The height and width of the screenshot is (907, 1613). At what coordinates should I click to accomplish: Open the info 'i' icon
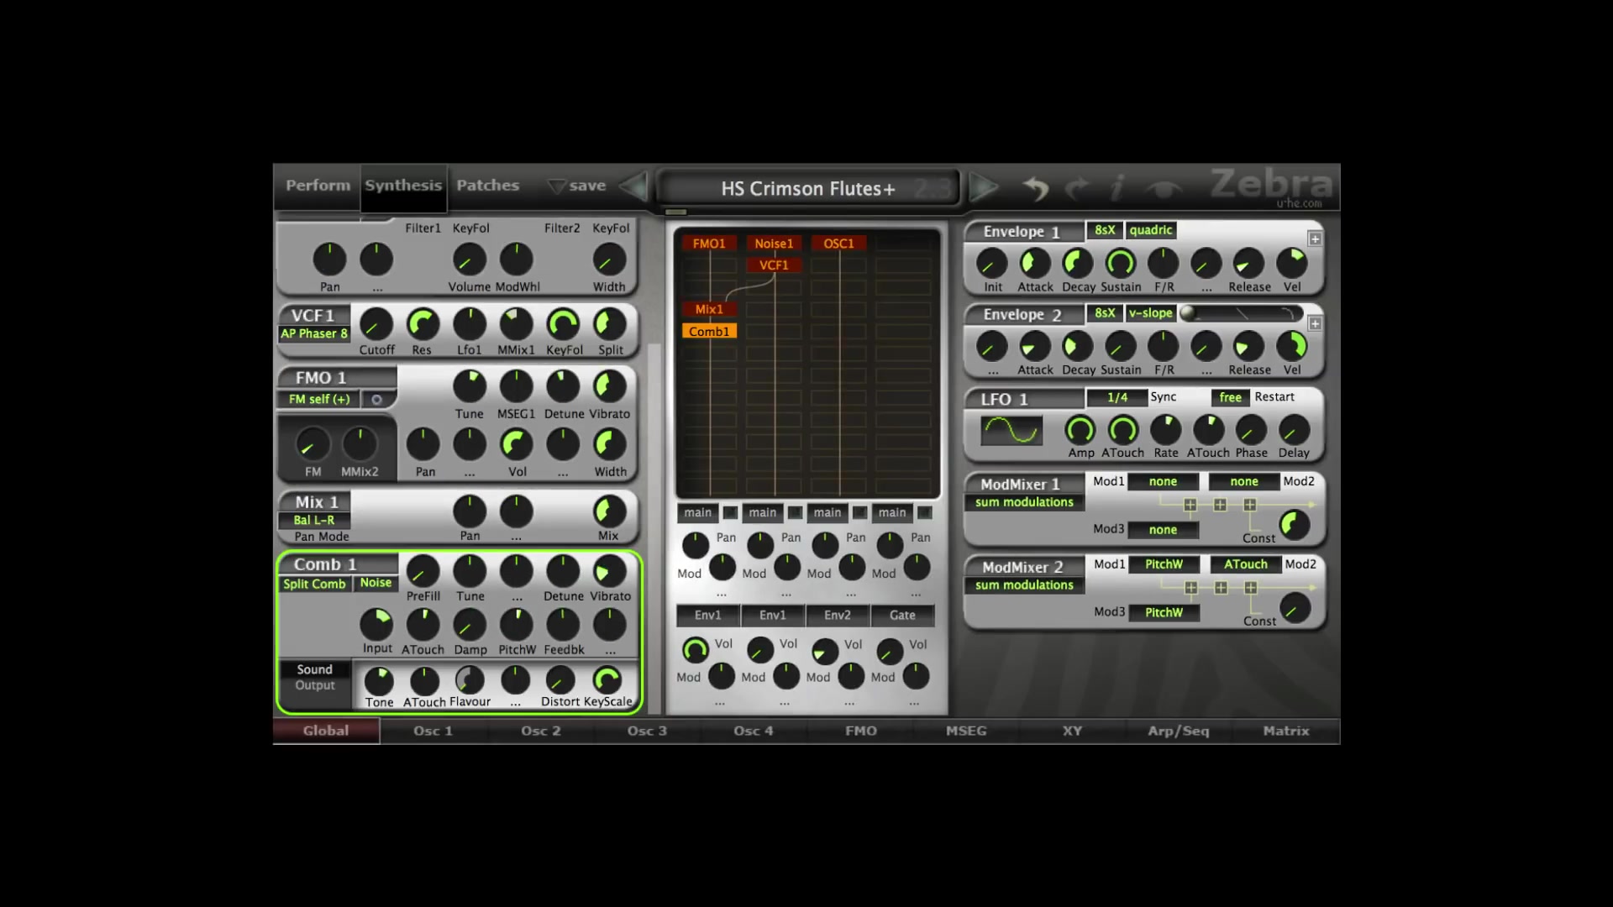1116,188
